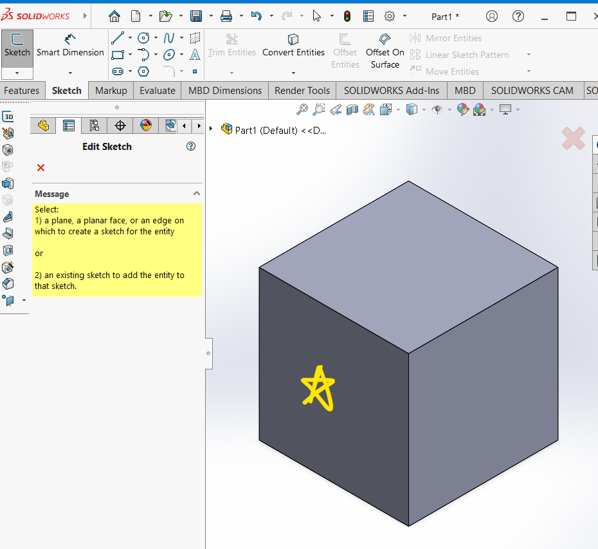Image resolution: width=598 pixels, height=549 pixels.
Task: Click the Undo arrow icon
Action: (257, 16)
